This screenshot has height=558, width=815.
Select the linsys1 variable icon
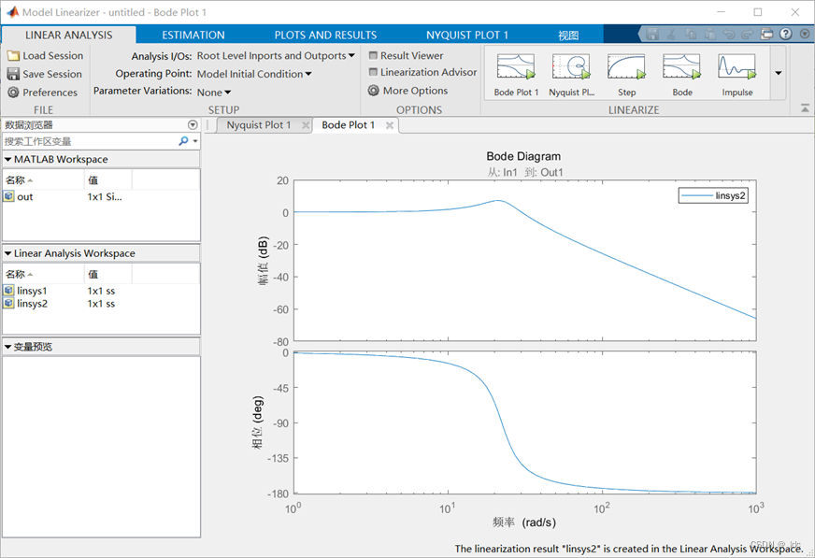point(8,291)
